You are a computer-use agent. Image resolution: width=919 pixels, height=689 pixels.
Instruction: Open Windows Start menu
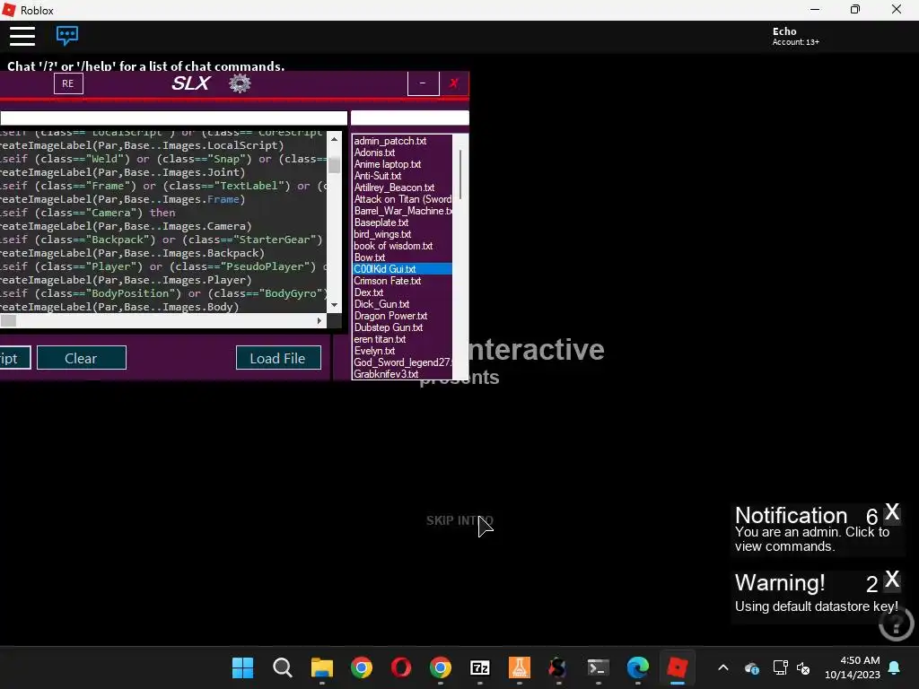(242, 667)
